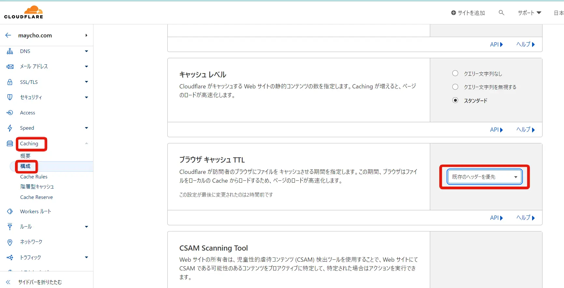Select the クエリー文字列を無視する radio option

pos(455,87)
